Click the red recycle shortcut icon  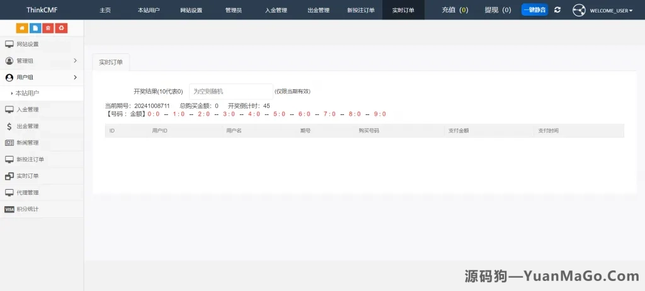pyautogui.click(x=61, y=28)
